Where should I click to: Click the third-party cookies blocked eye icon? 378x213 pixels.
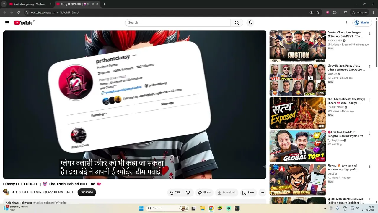[x=311, y=12]
